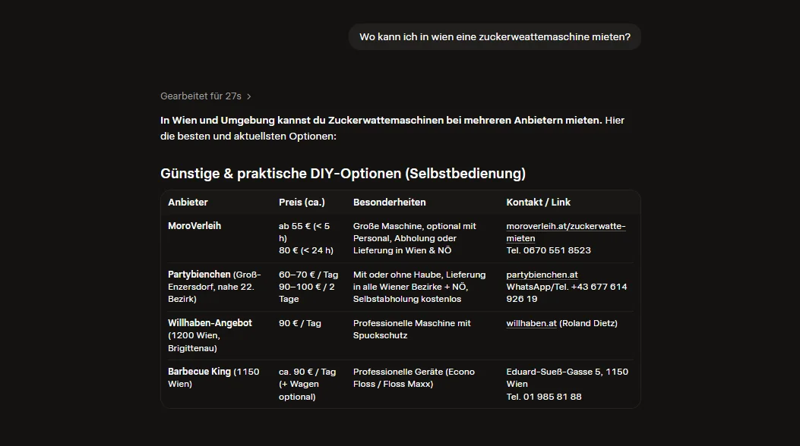This screenshot has width=800, height=446.
Task: Click the 'Preis (ca.)' column header
Action: (302, 202)
